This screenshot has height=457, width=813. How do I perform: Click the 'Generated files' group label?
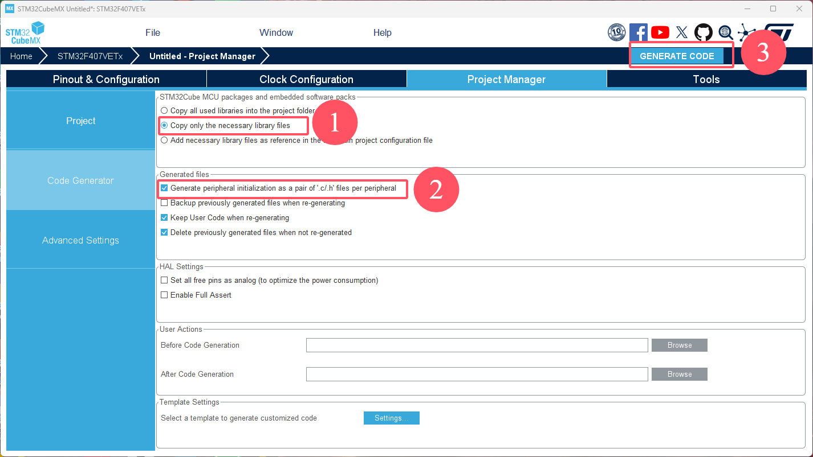click(184, 174)
